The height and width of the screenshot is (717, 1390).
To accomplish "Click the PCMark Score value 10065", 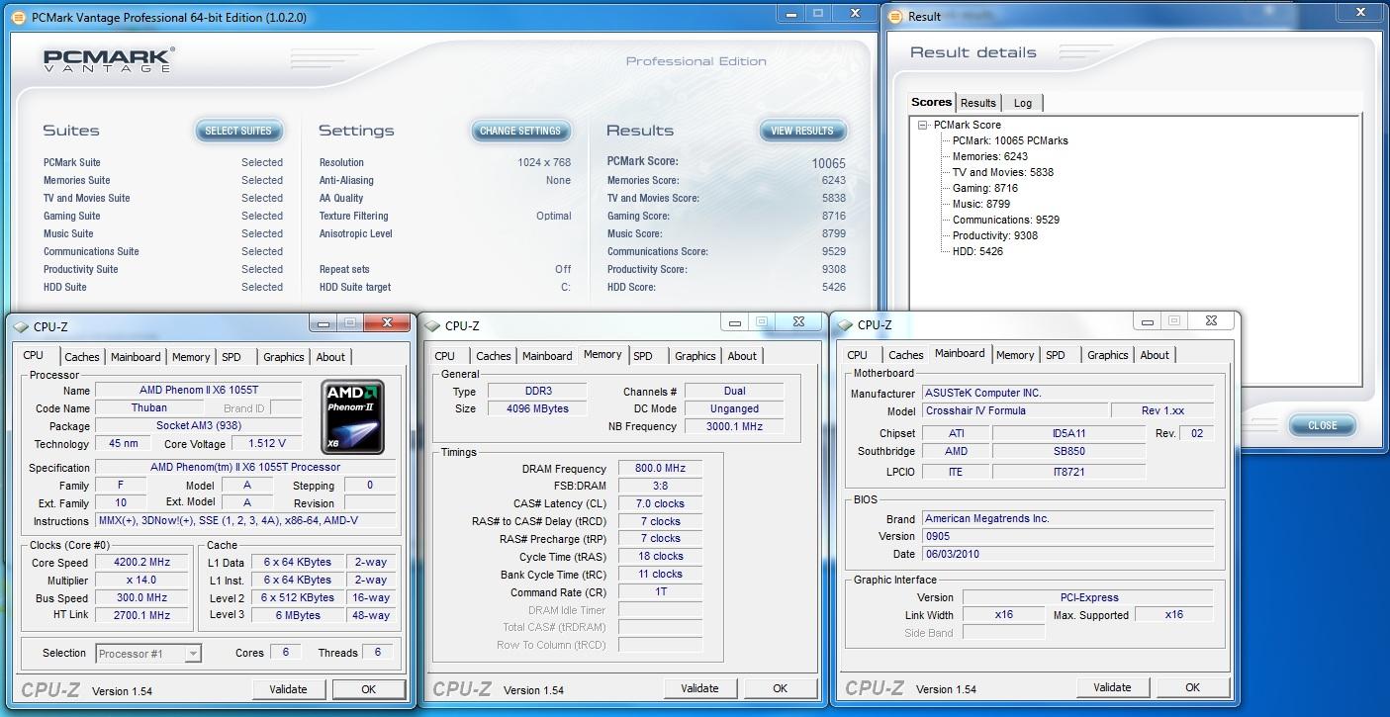I will 829,163.
